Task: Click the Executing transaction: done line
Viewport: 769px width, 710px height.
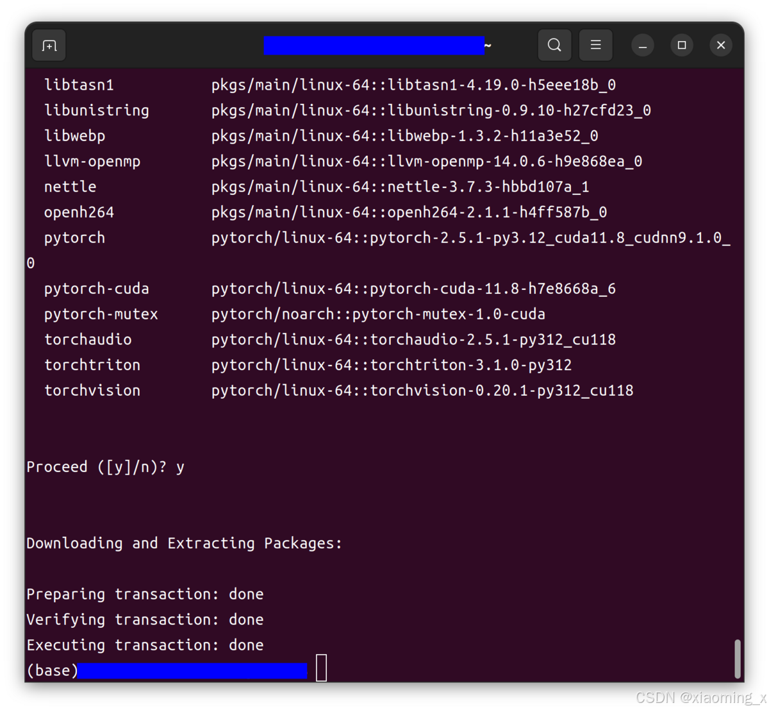Action: tap(145, 645)
